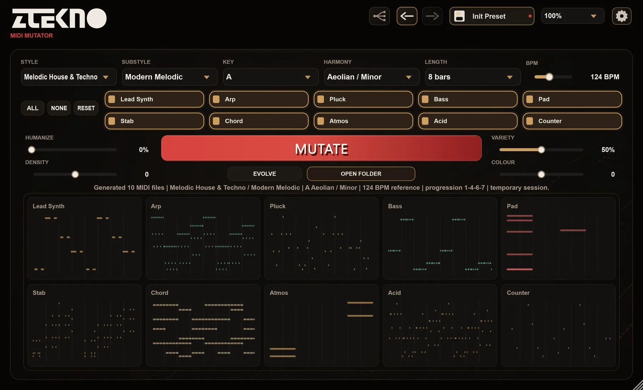Click the Lead Synth MIDI preview
The height and width of the screenshot is (390, 643).
(85, 238)
